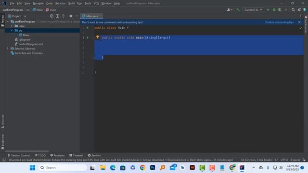Collapse ourFirstProgram root tree node
This screenshot has height=173, width=308.
[x=8, y=22]
